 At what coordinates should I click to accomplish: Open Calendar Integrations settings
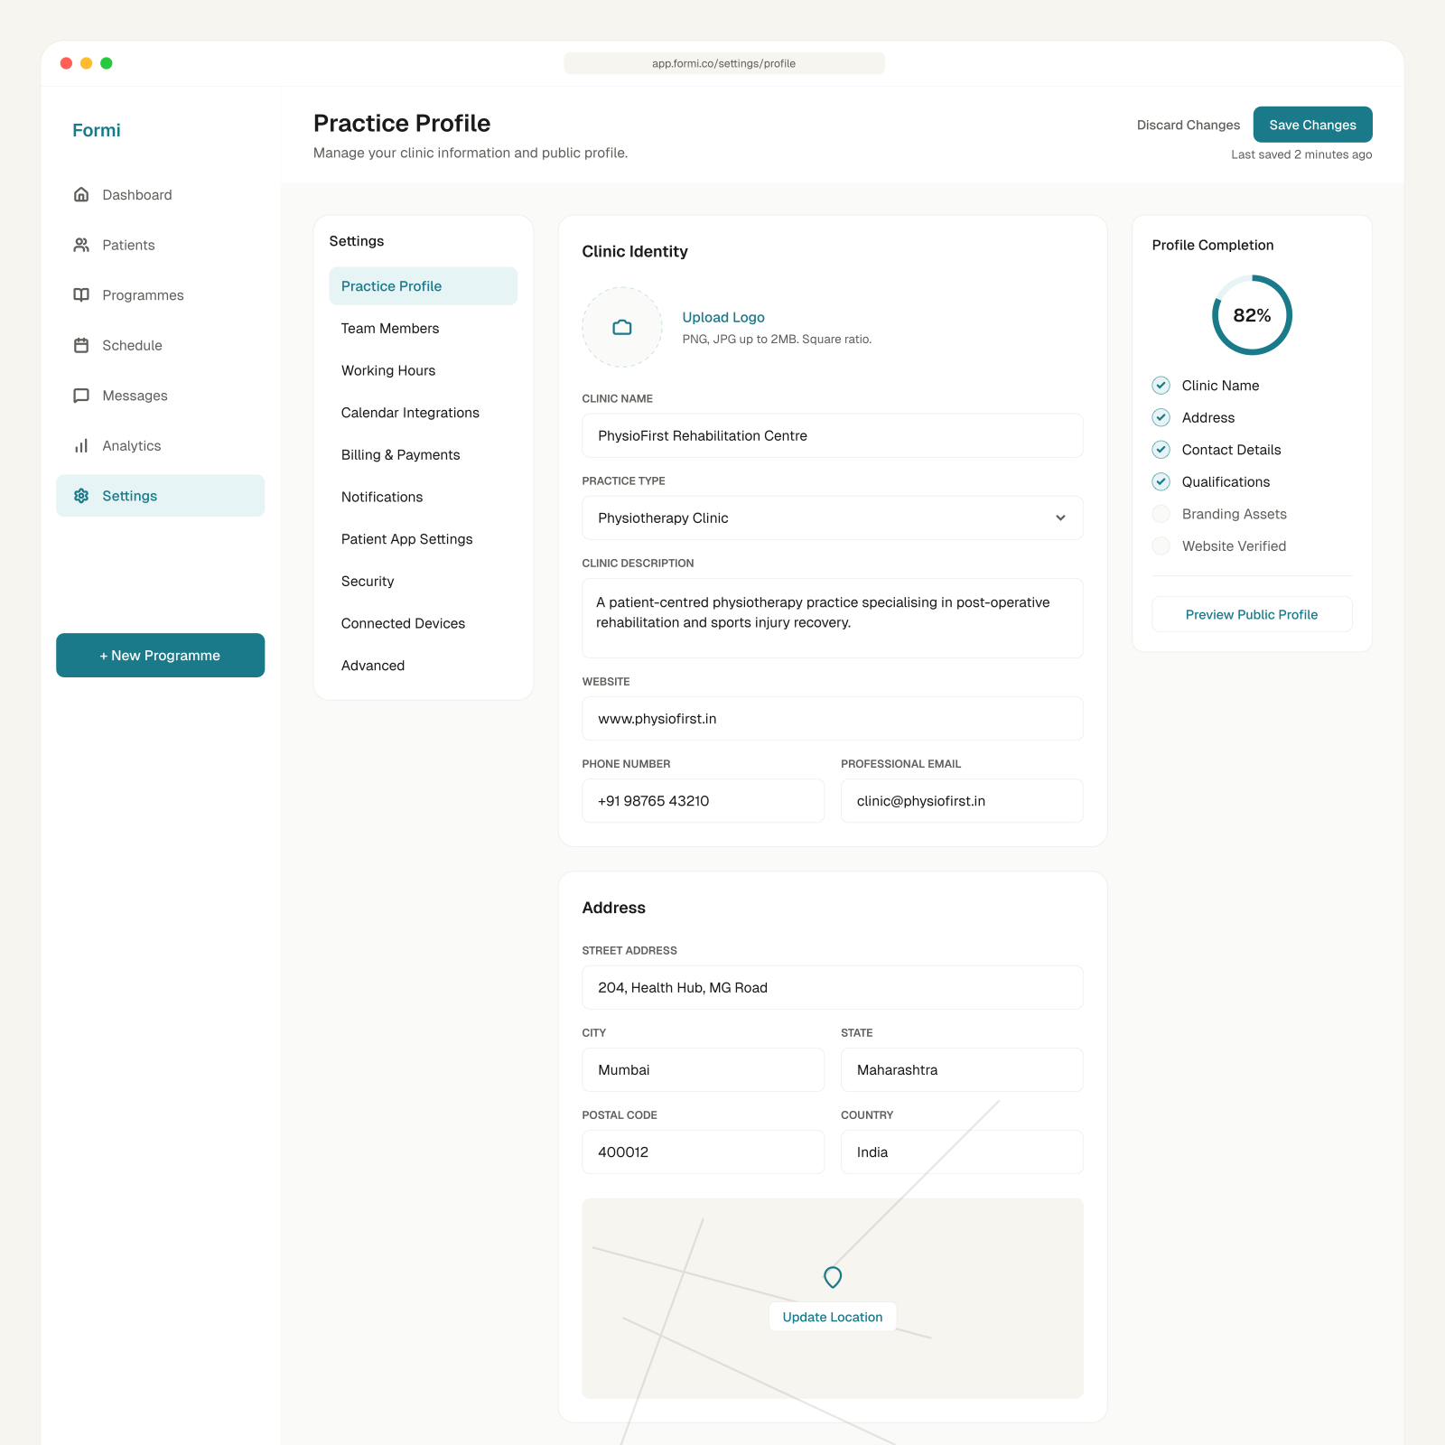point(423,413)
